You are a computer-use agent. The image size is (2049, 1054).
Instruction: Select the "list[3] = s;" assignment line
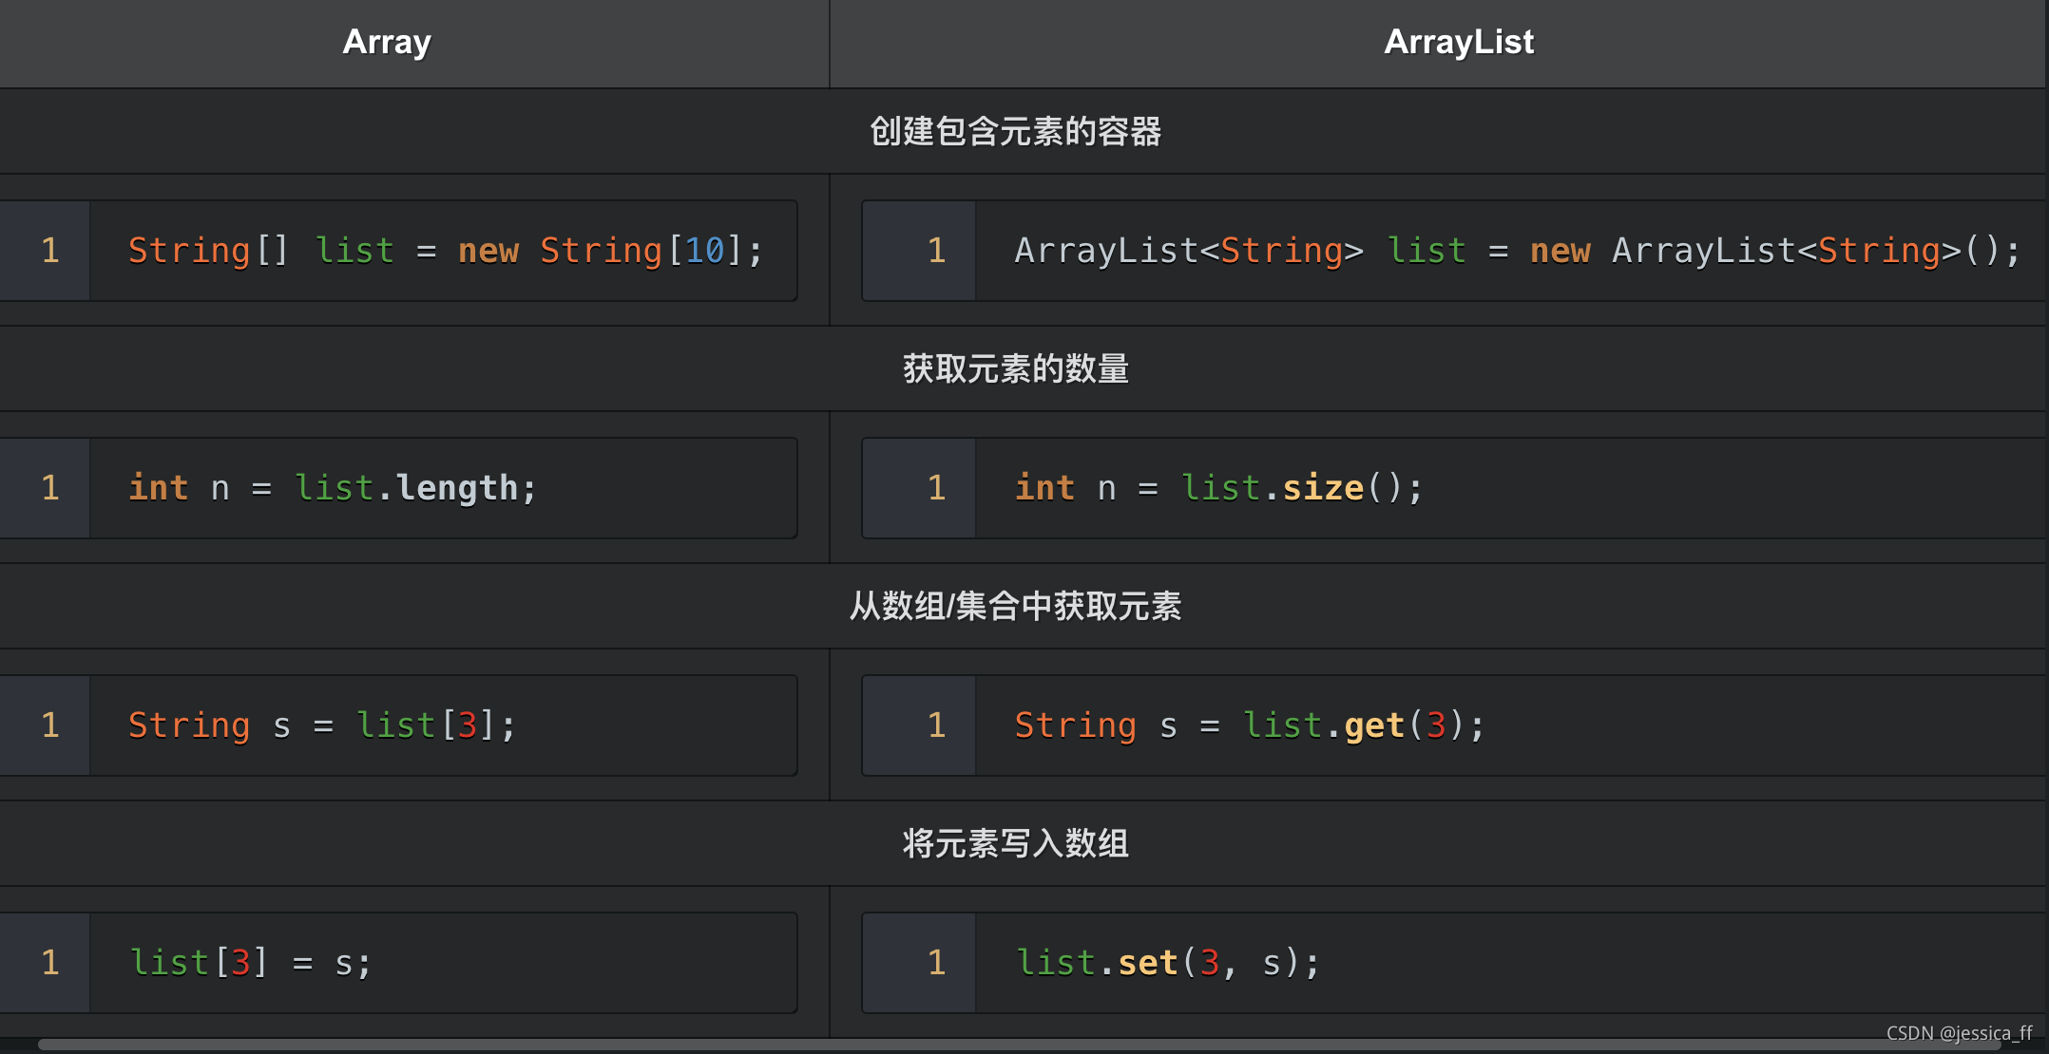coord(250,961)
